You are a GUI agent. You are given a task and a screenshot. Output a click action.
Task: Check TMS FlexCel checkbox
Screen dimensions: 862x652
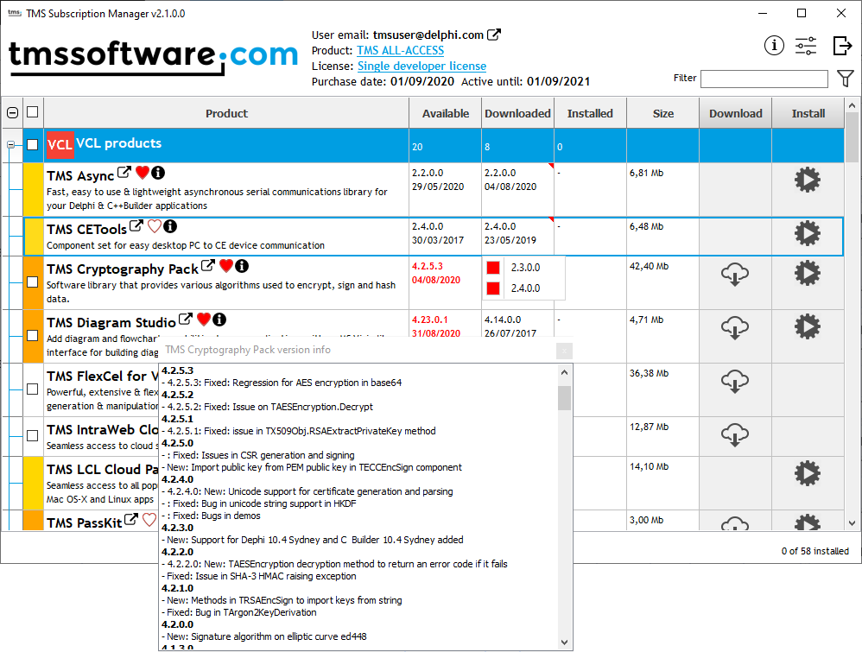point(33,389)
